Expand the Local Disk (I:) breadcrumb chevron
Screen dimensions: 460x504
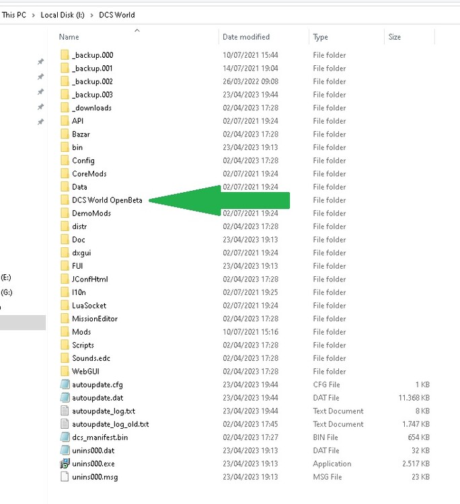coord(91,15)
